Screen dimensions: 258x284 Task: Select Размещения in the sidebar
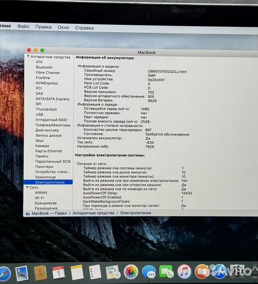(46, 208)
